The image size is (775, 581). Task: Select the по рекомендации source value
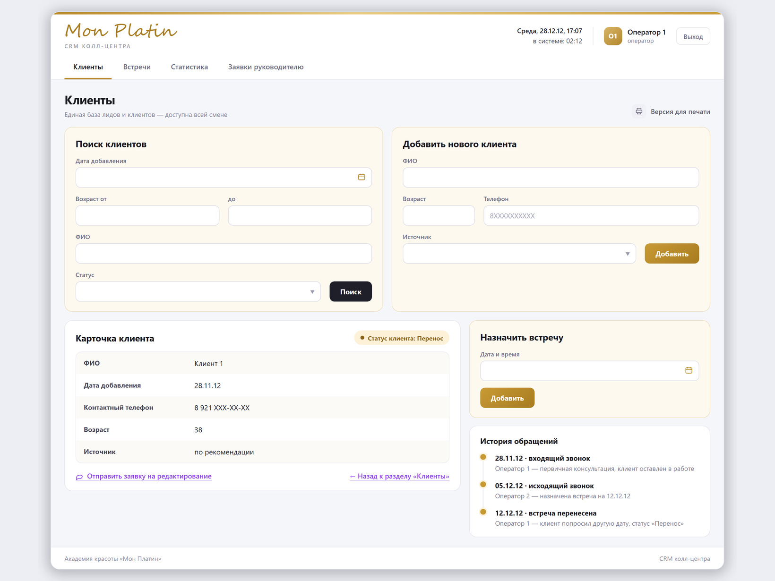pyautogui.click(x=224, y=452)
